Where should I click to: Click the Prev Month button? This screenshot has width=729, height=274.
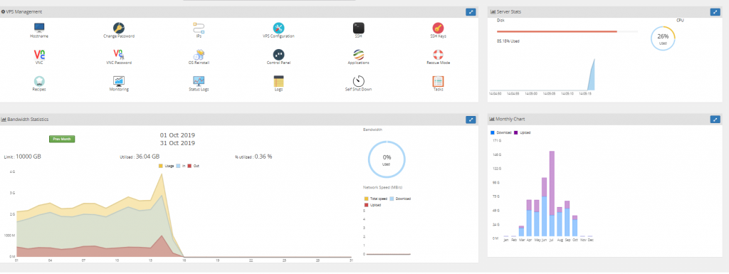63,139
